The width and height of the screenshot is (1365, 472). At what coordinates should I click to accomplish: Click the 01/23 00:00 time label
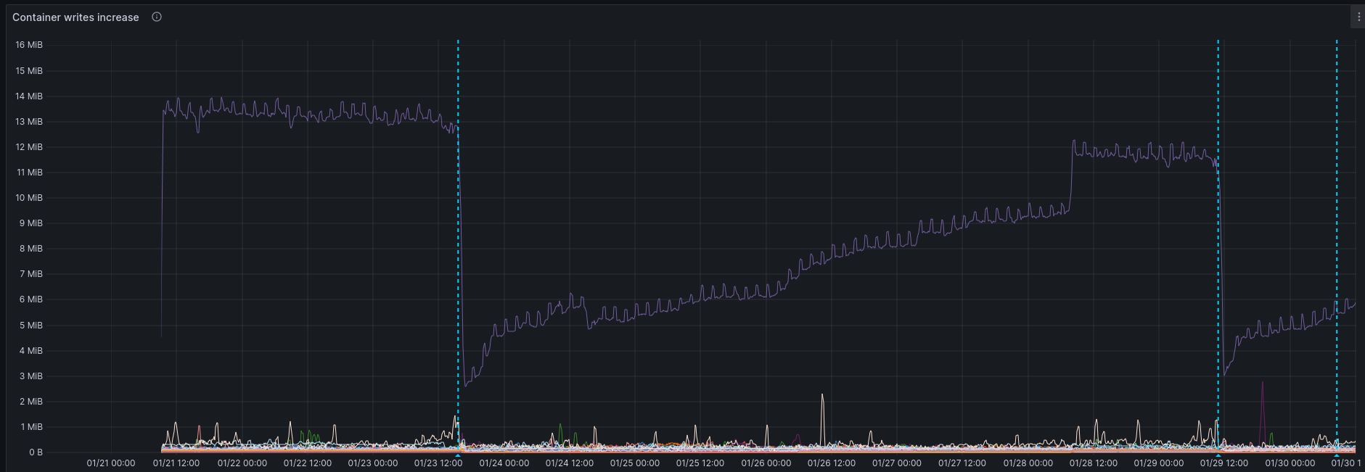pos(373,463)
